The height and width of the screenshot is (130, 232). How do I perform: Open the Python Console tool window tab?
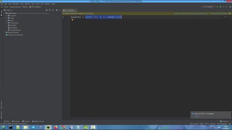pos(38,121)
